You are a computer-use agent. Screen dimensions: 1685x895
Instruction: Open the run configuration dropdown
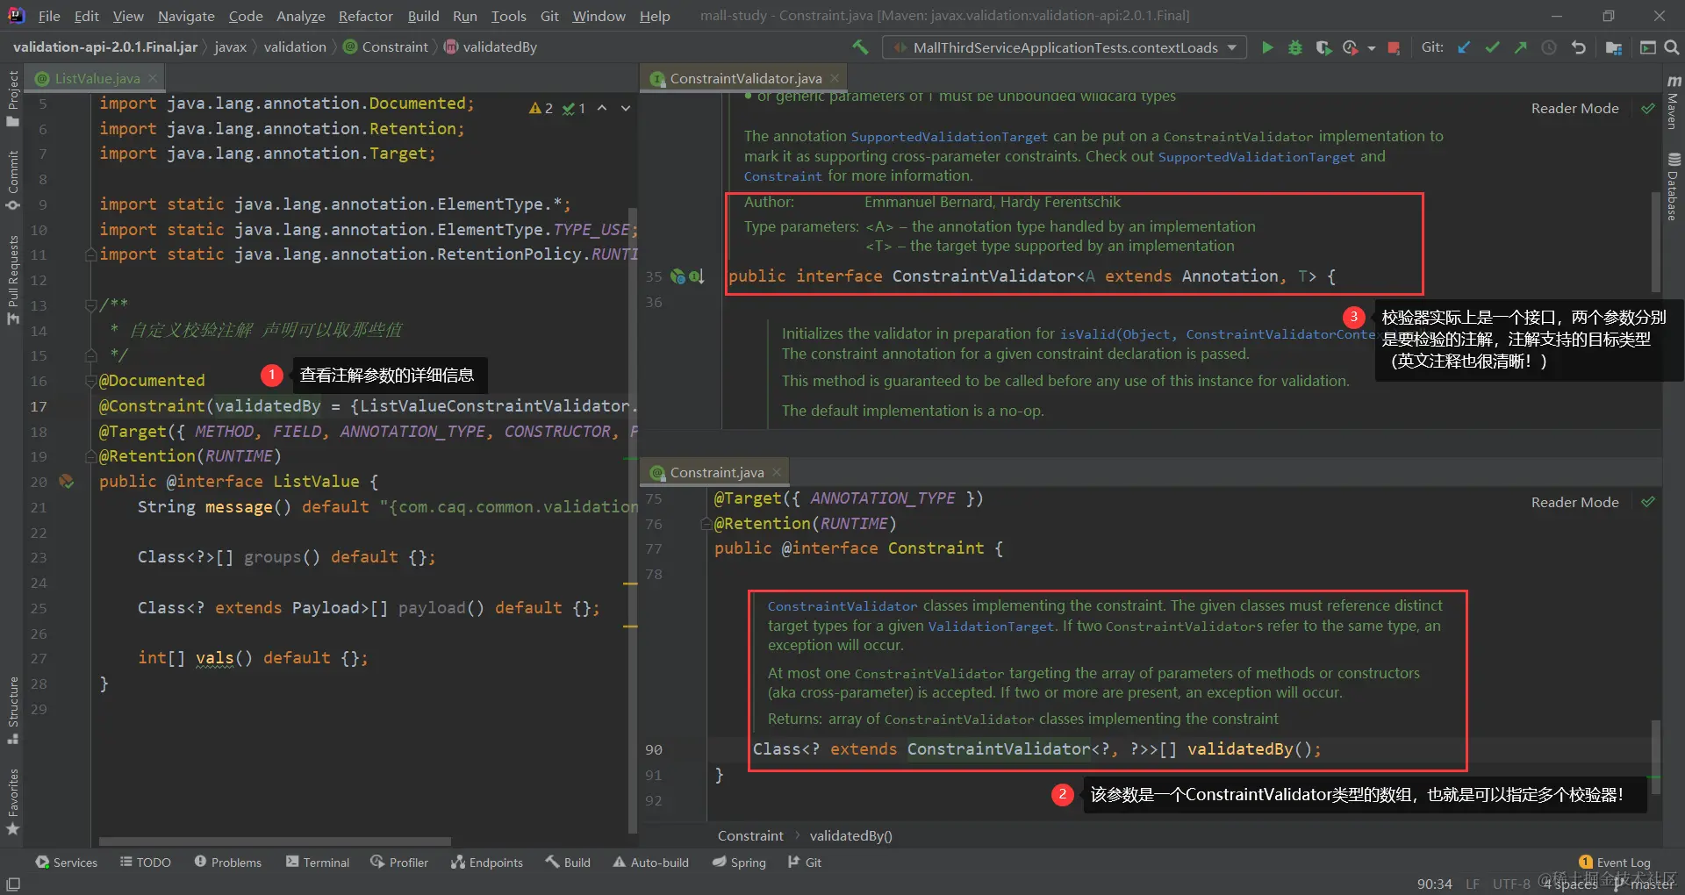1065,47
